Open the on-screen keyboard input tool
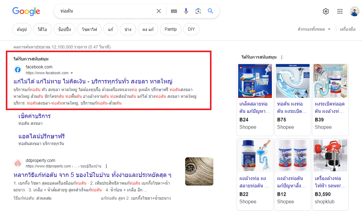The height and width of the screenshot is (211, 362). click(x=174, y=11)
